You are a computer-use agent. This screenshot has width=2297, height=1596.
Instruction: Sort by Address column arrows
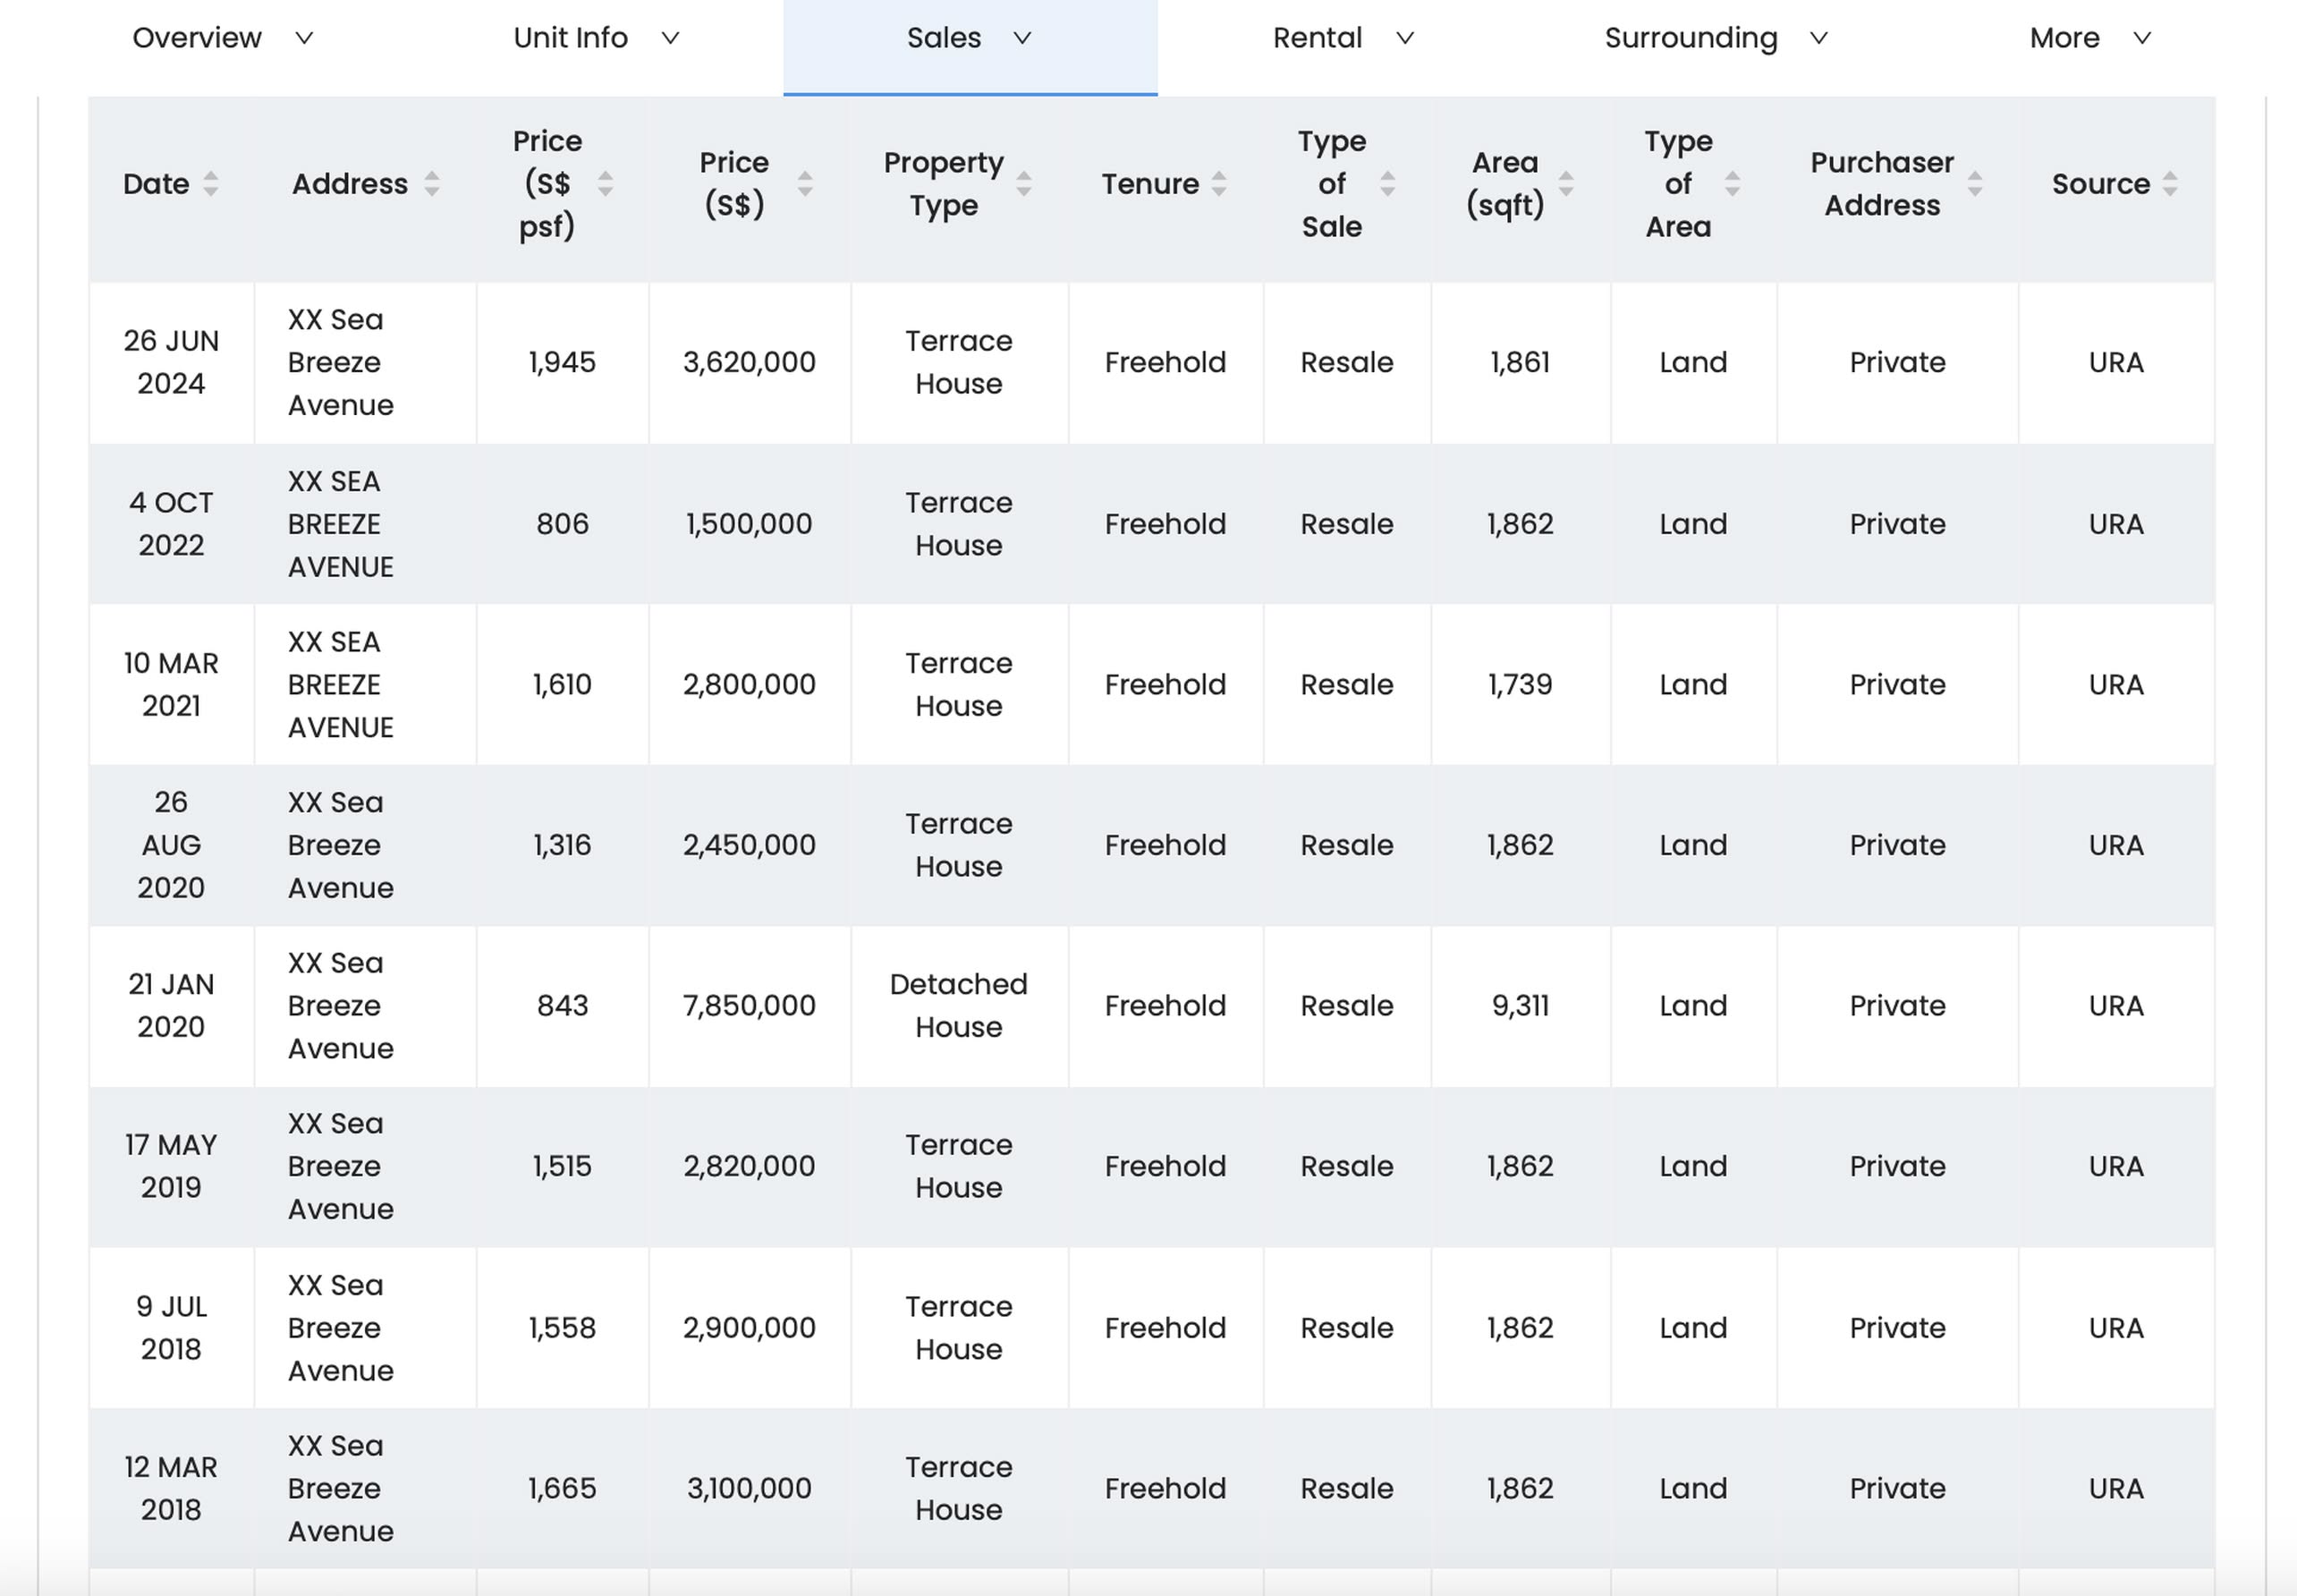(431, 184)
